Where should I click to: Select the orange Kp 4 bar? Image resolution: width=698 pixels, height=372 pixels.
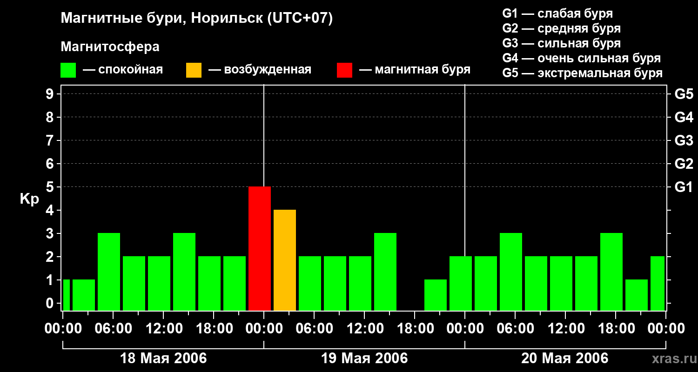tap(285, 260)
